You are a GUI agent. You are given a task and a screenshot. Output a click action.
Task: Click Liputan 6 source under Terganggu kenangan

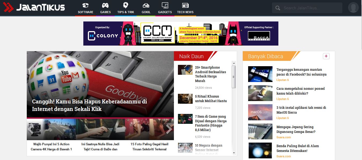[282, 80]
